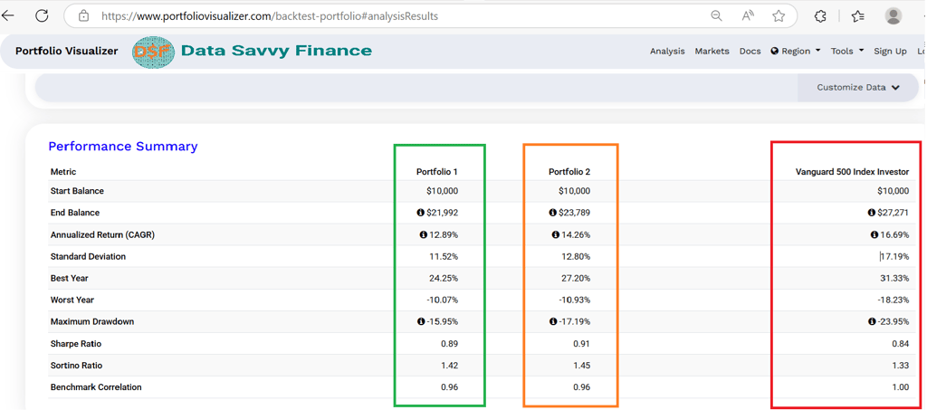The width and height of the screenshot is (927, 410).
Task: Click info icon beside Portfolio 2 End Balance $23,789
Action: coord(553,213)
